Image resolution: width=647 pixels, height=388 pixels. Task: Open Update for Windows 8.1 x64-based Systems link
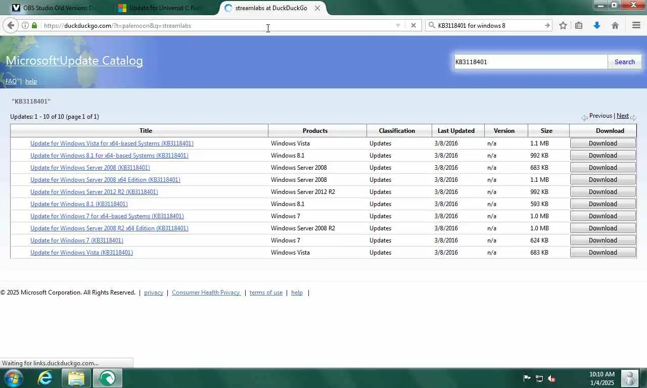tap(109, 156)
